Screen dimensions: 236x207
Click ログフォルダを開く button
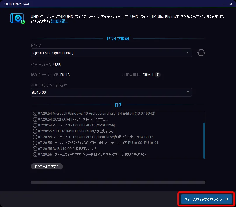47,166
